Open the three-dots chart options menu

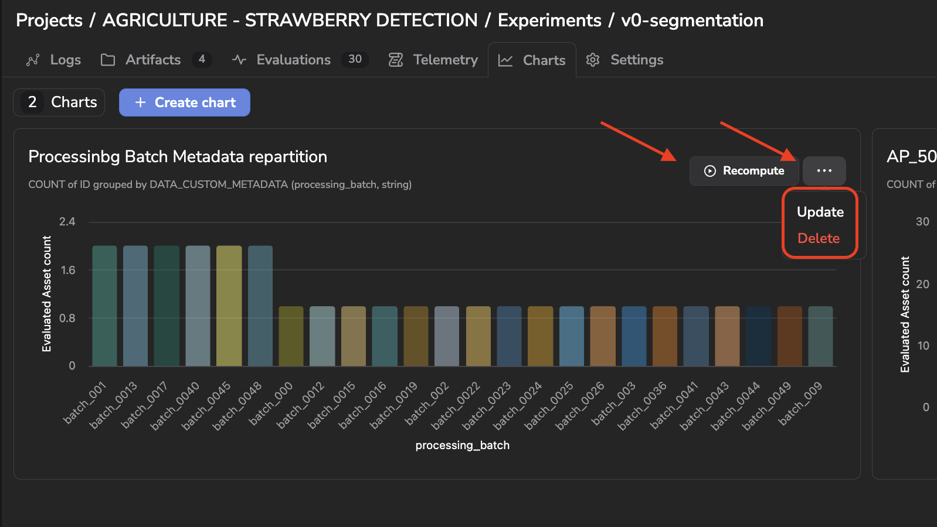pos(824,171)
